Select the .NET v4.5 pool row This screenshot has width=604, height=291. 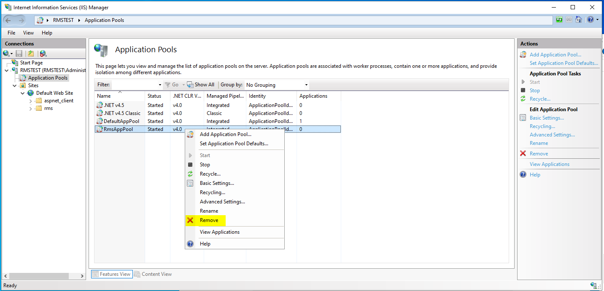tap(218, 105)
